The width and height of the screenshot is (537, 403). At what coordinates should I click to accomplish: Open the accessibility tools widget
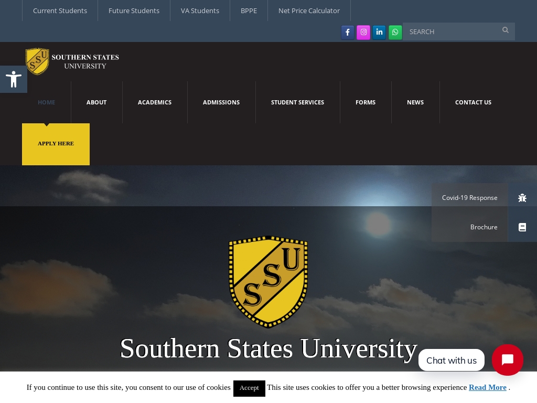pyautogui.click(x=14, y=79)
